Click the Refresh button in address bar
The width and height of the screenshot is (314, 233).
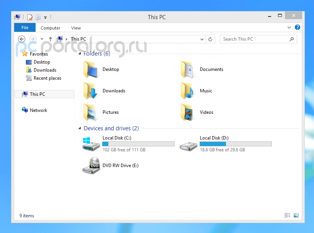click(x=210, y=39)
